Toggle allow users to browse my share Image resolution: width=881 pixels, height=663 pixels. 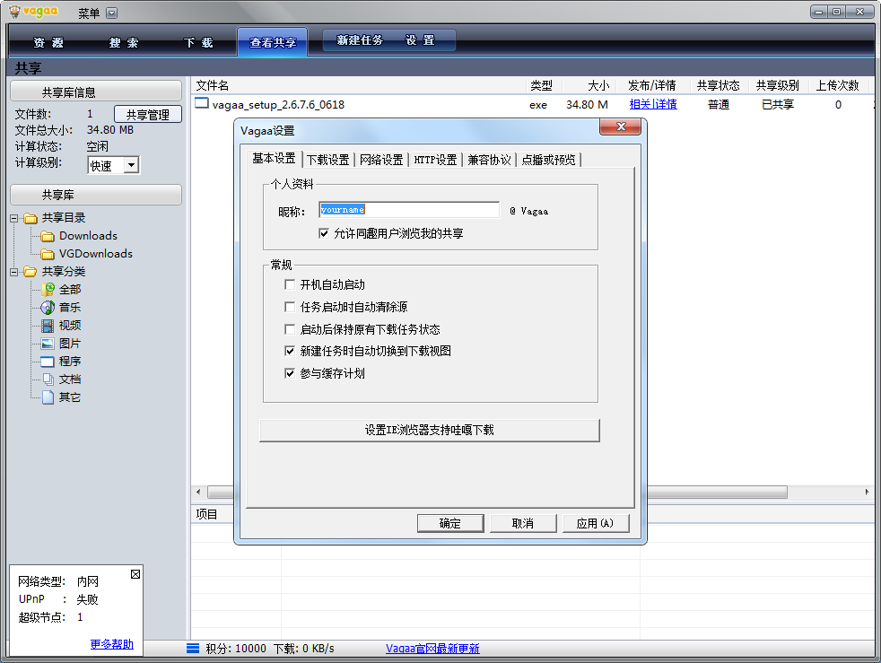(x=325, y=233)
